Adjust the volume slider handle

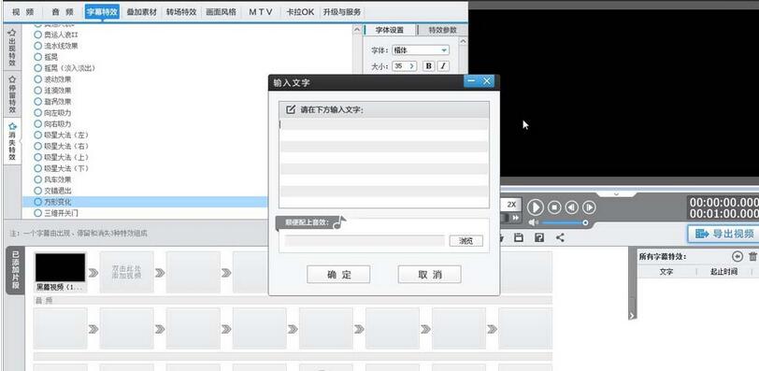585,222
